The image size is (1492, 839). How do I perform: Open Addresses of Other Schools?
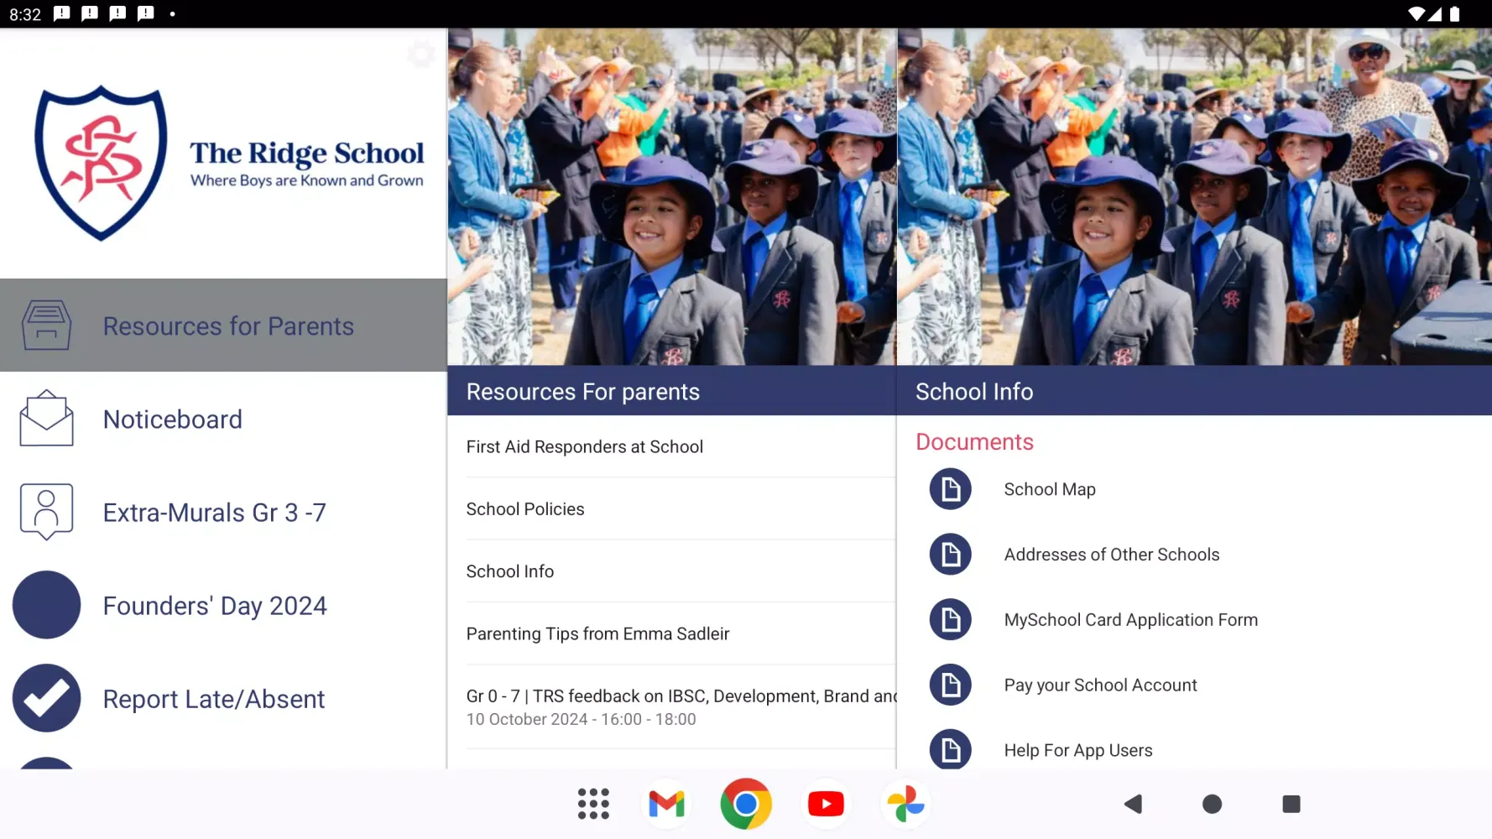[x=1111, y=554]
